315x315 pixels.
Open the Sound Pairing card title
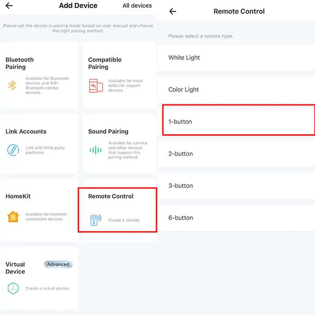coord(108,131)
